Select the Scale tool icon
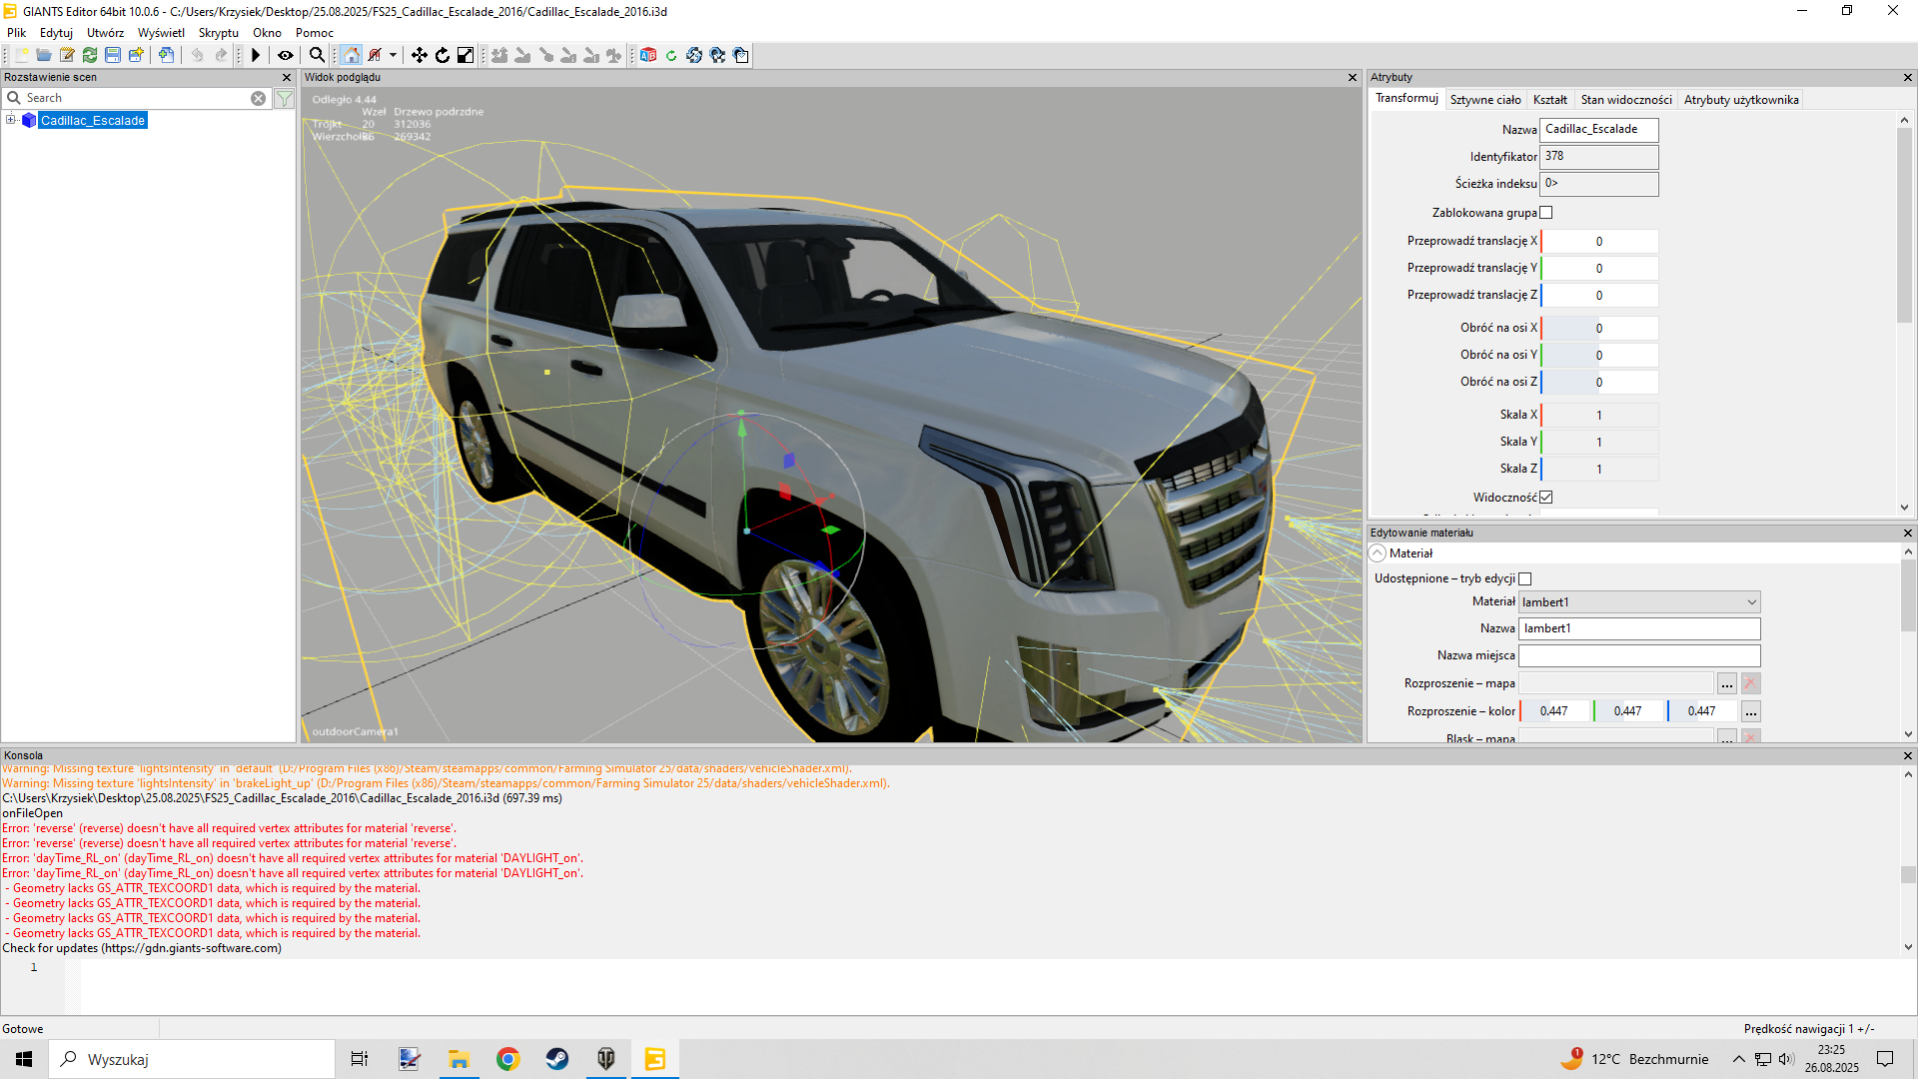Screen dimensions: 1918x1079 pos(466,56)
